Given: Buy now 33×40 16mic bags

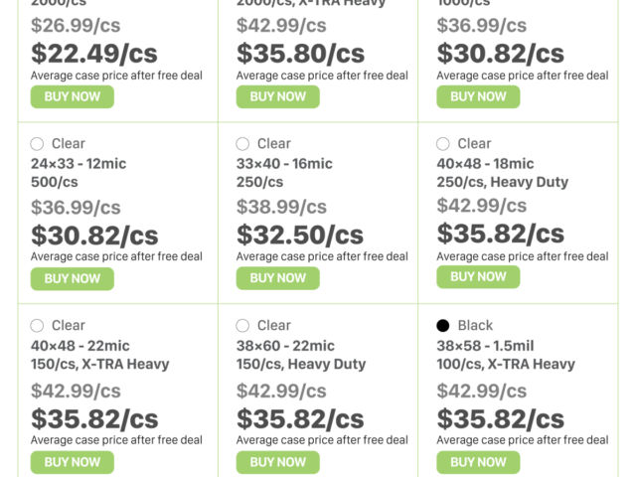Looking at the screenshot, I should (277, 279).
